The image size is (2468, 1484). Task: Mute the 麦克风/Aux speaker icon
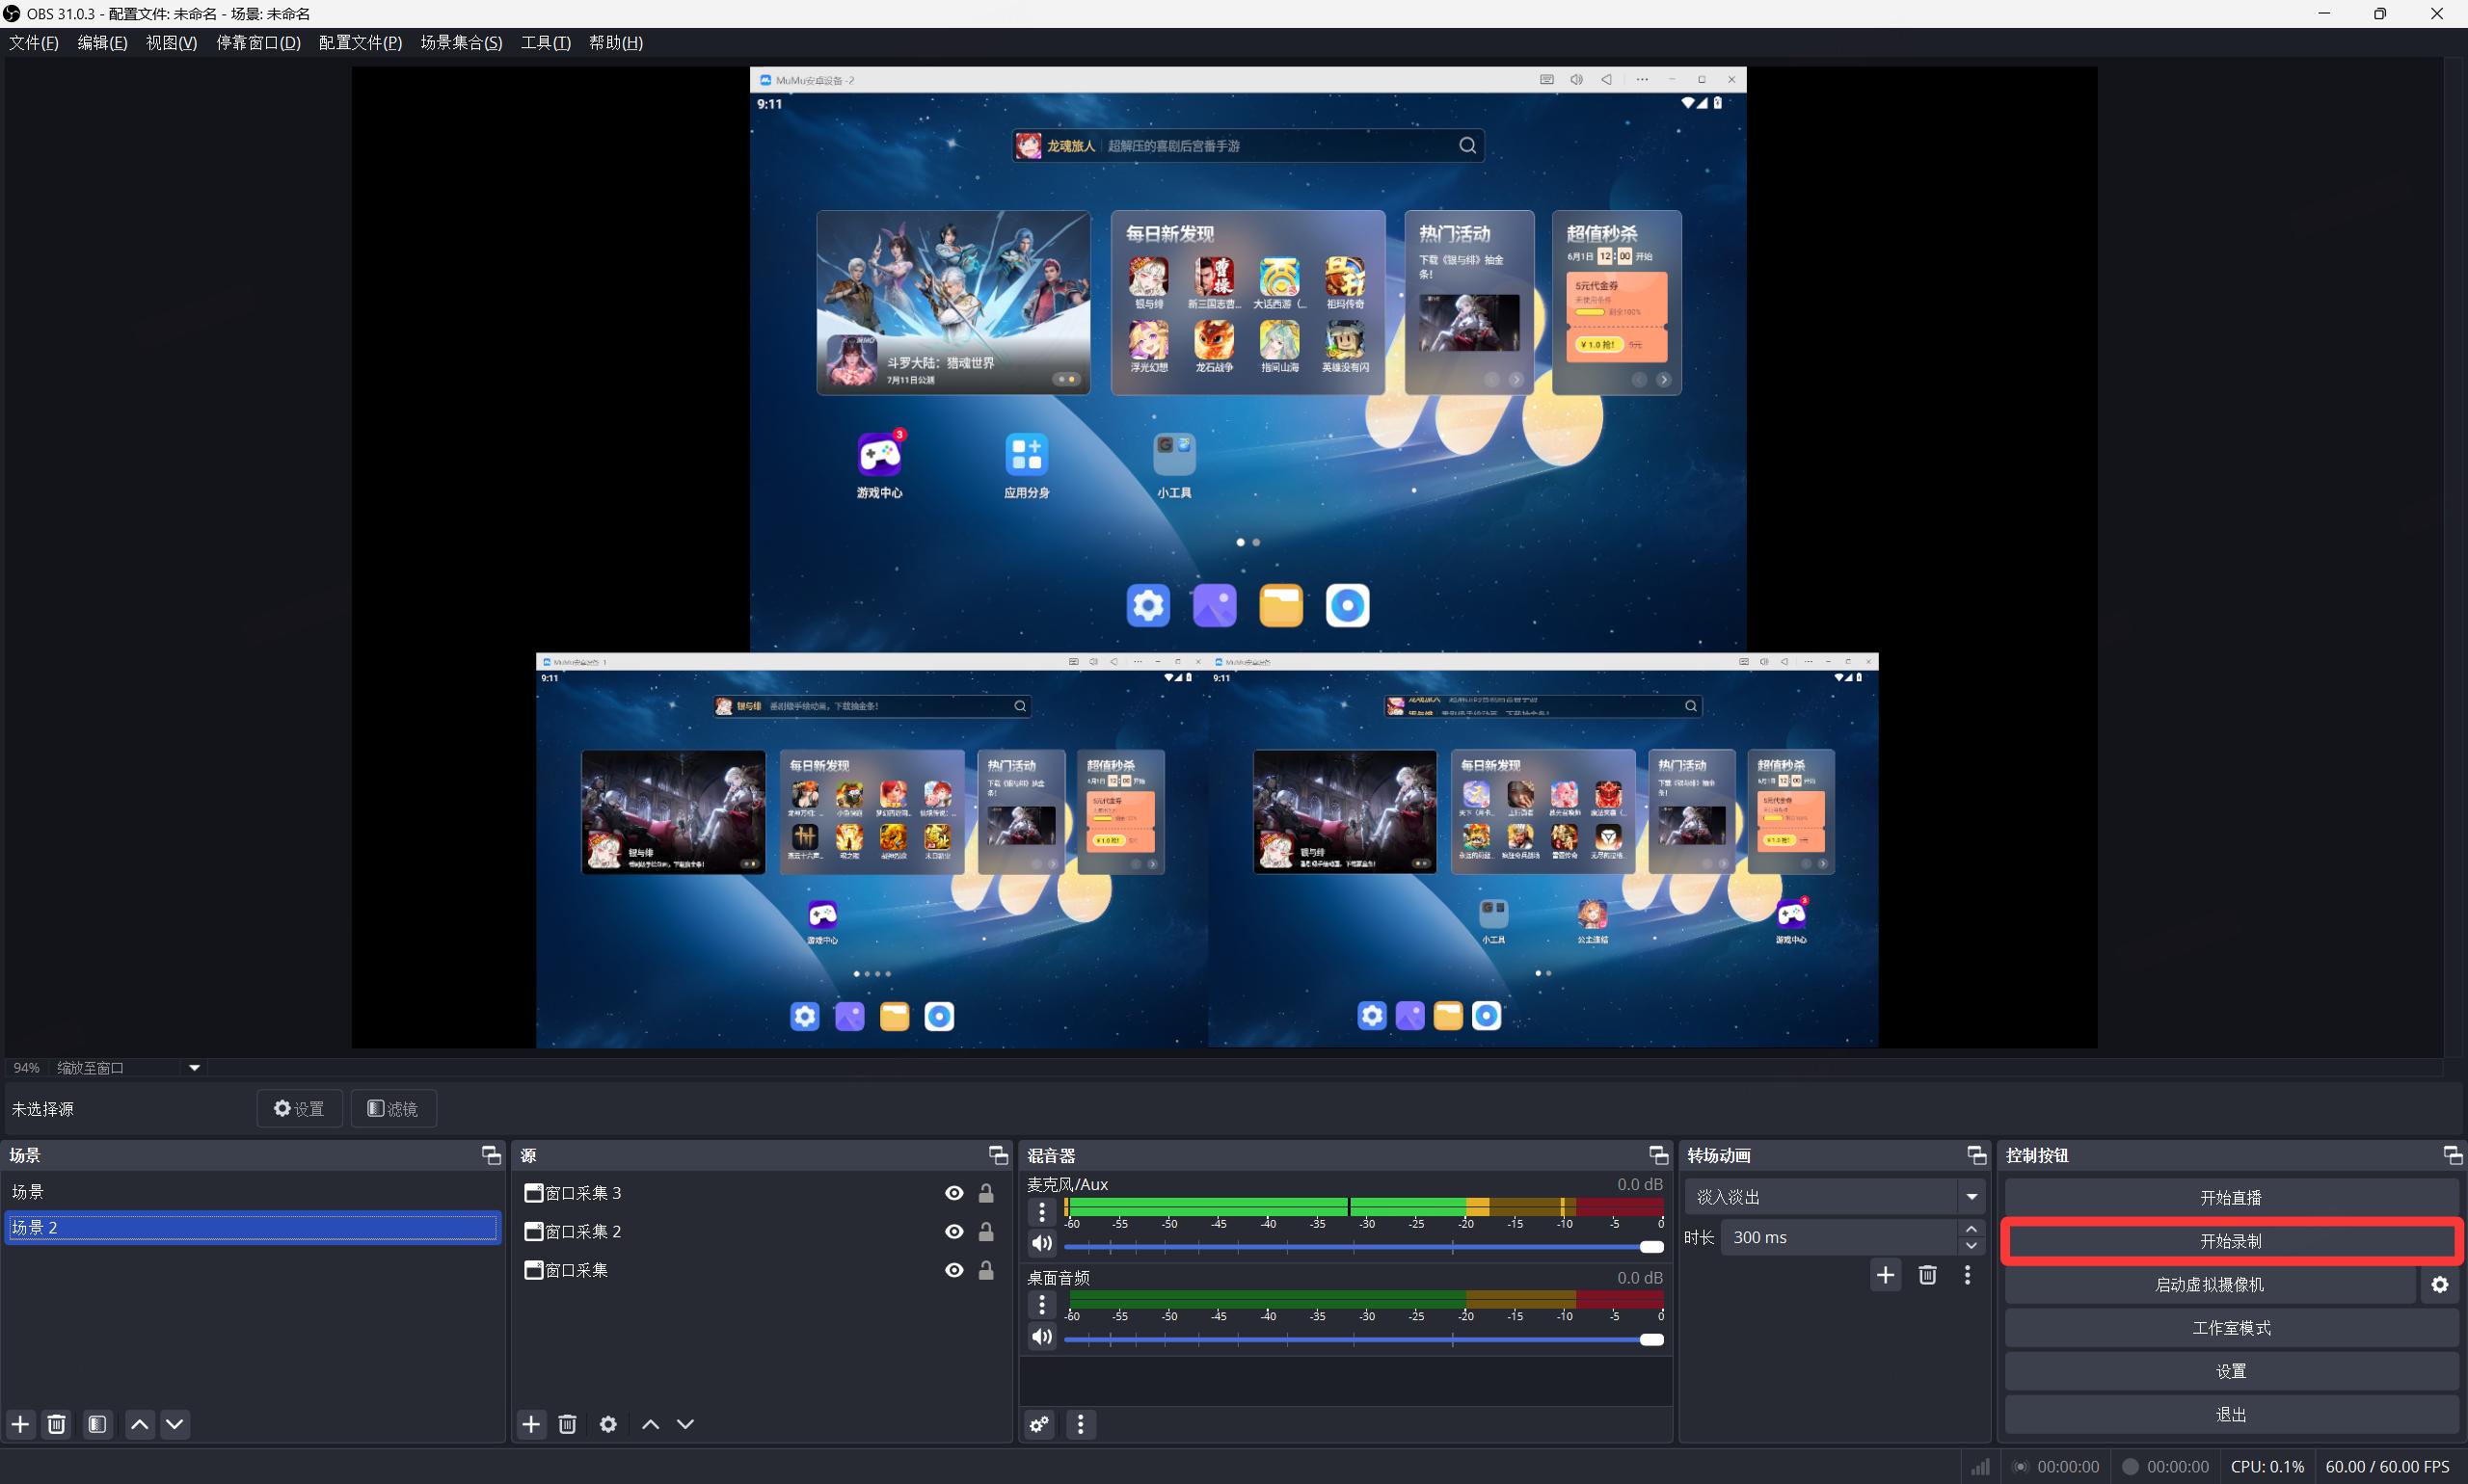coord(1041,1243)
